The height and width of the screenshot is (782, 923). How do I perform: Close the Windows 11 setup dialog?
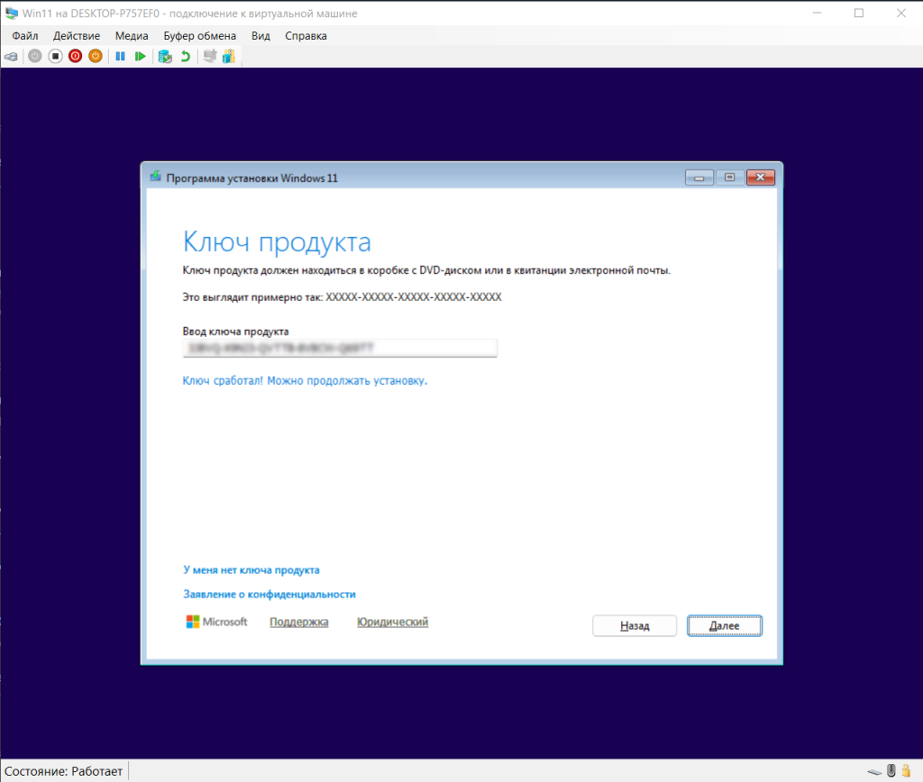click(761, 177)
